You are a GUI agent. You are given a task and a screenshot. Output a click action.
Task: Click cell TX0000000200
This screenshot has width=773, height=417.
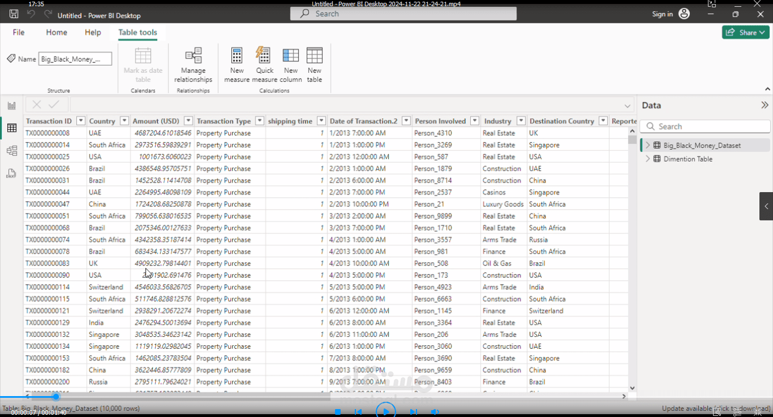(x=48, y=382)
